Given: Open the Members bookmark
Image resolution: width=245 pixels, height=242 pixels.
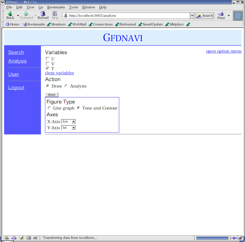Looking at the screenshot, I should coord(56,24).
